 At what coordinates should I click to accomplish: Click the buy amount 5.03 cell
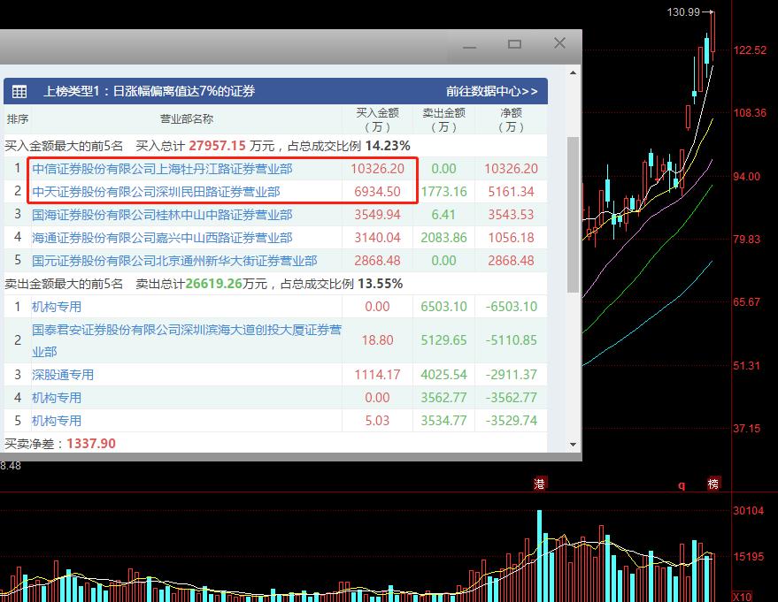click(x=377, y=421)
